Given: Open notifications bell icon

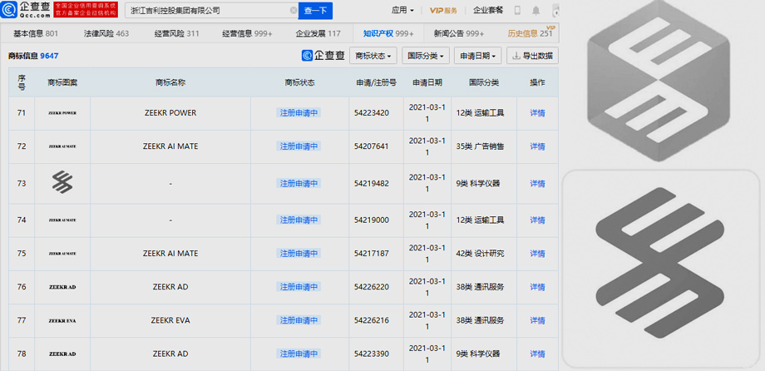Looking at the screenshot, I should (535, 10).
